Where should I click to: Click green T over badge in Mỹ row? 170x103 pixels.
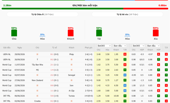166,70
